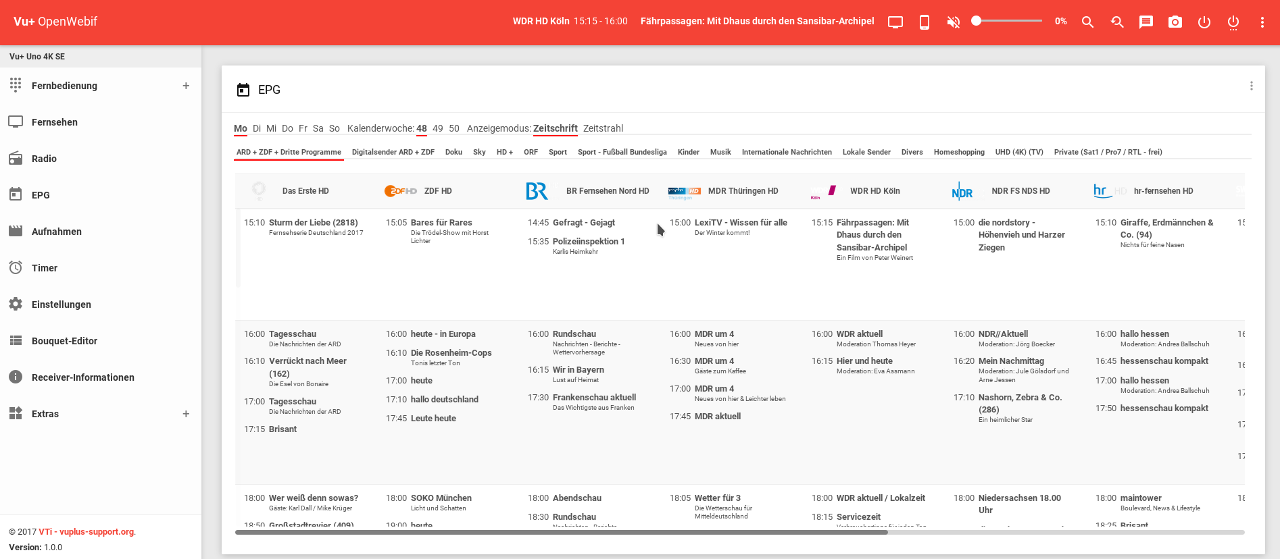Viewport: 1280px width, 559px height.
Task: Open Sturm der Liebe (2818) program
Action: click(x=313, y=223)
